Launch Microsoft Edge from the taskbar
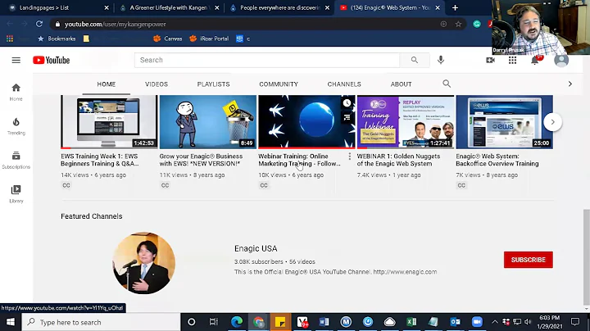Screen dimensions: 590x331 point(237,322)
